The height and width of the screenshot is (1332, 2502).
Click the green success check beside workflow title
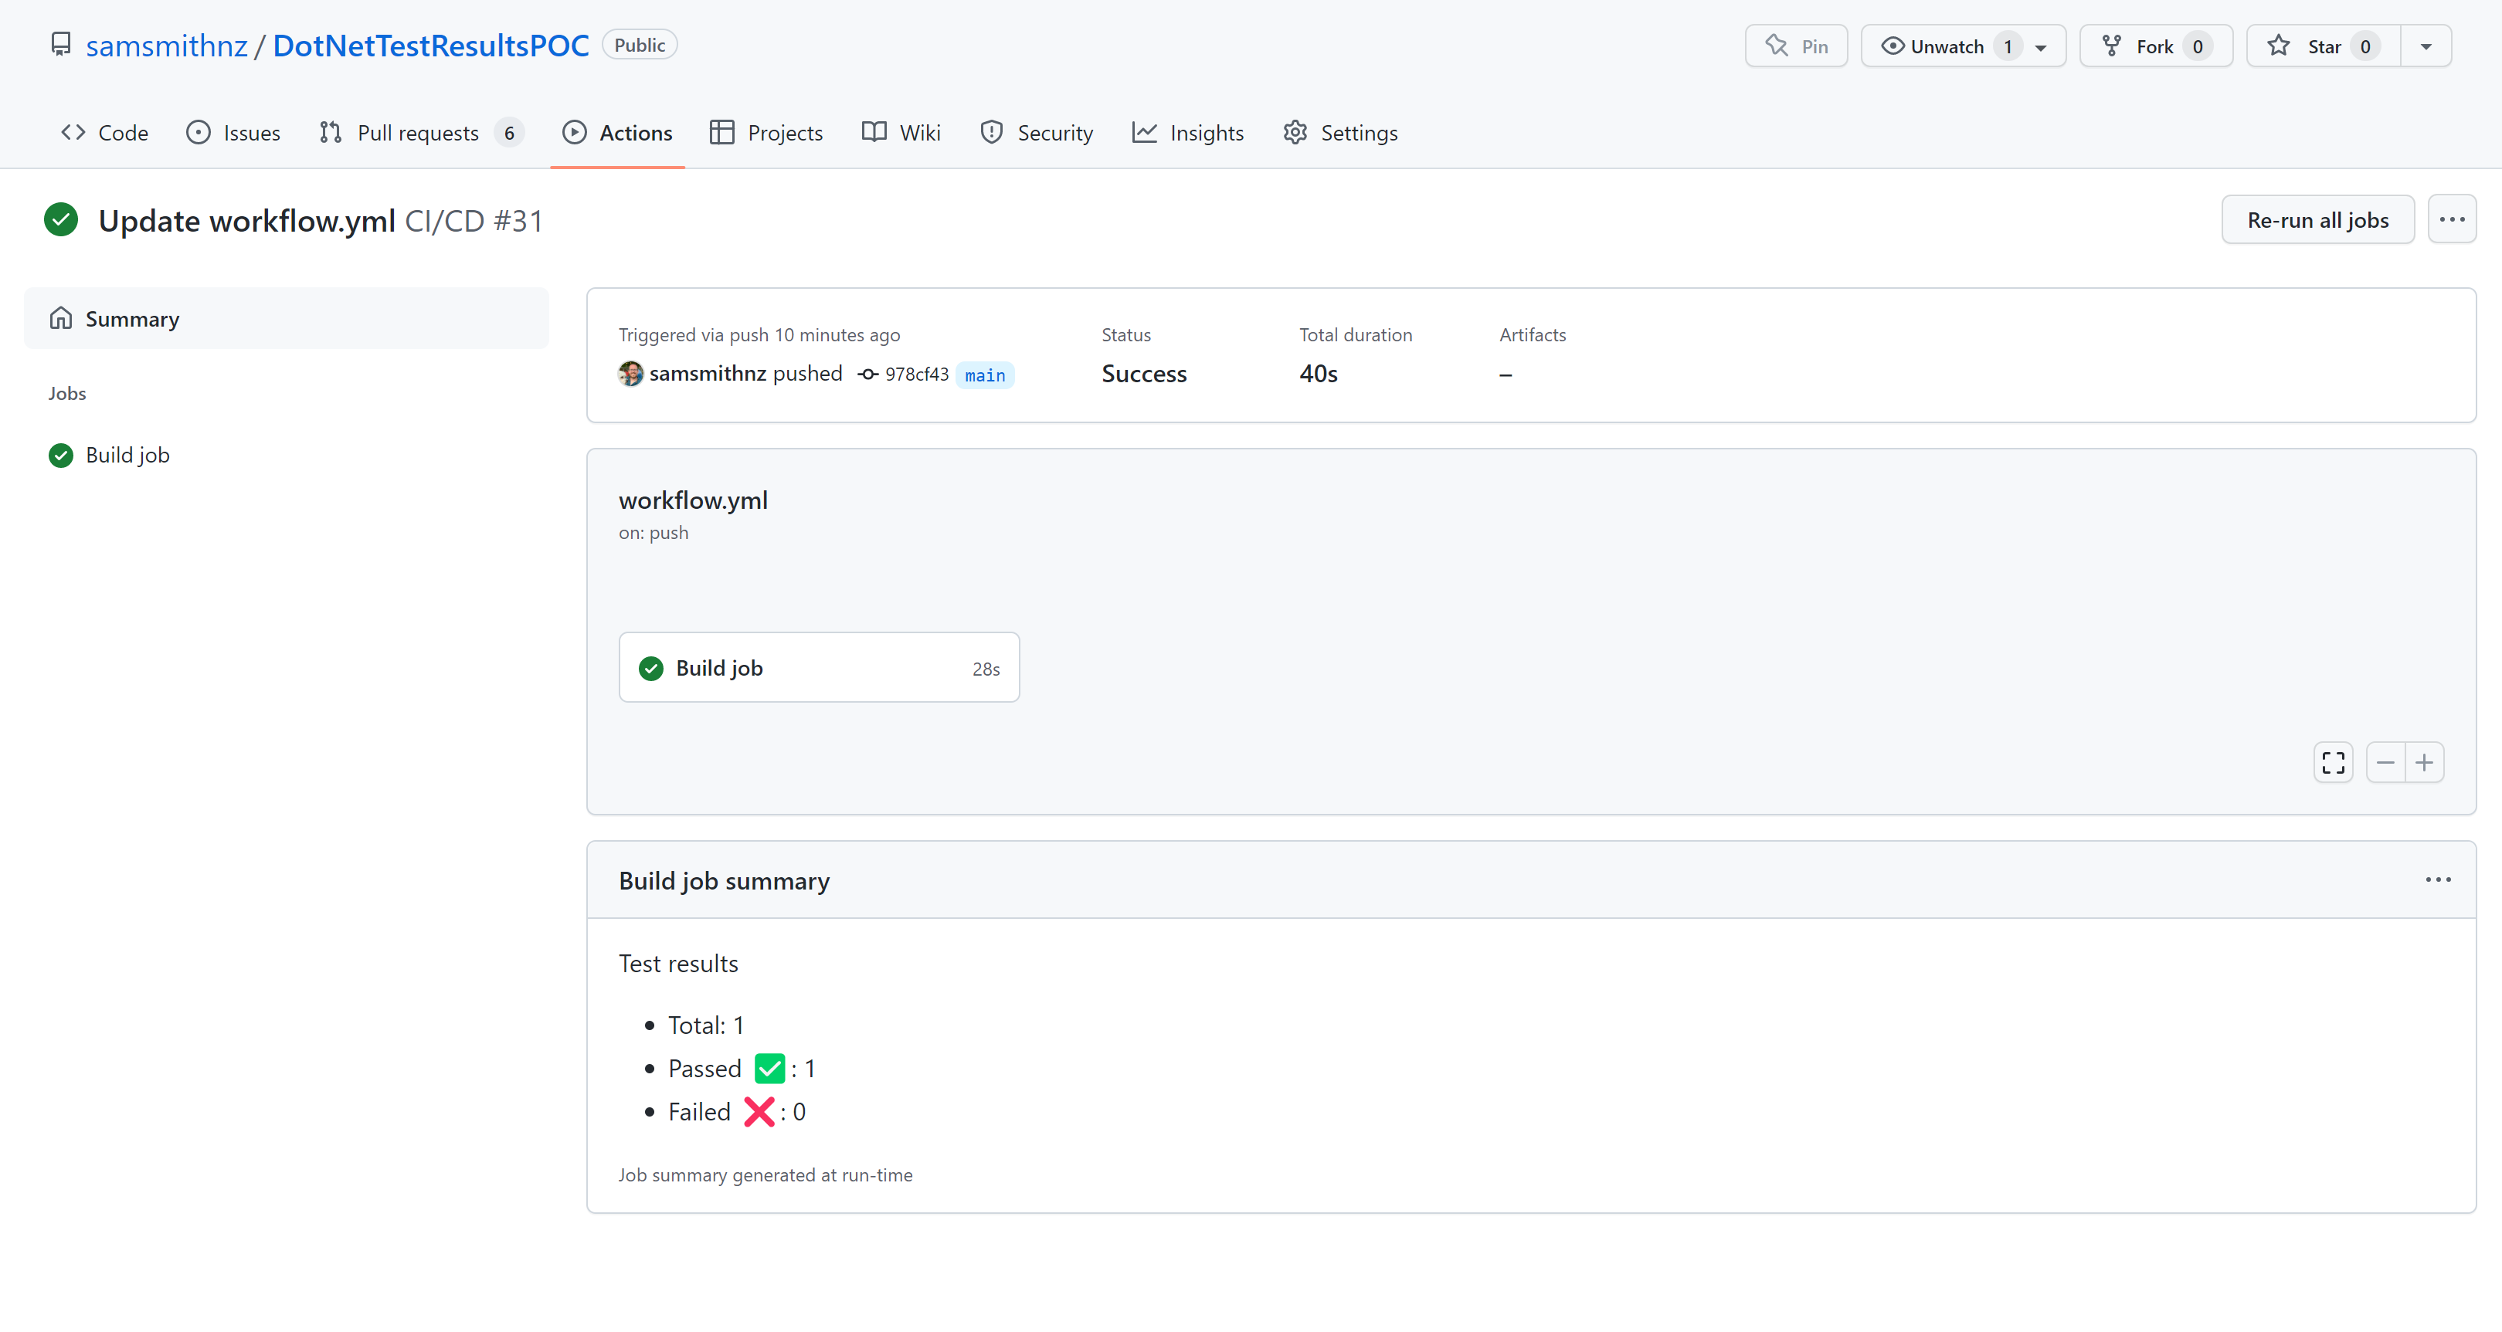coord(61,219)
